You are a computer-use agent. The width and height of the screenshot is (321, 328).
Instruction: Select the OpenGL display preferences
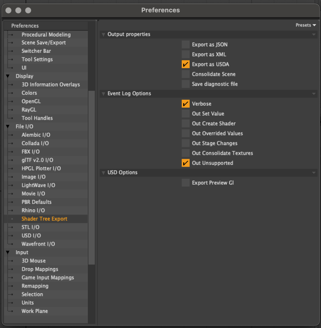31,101
